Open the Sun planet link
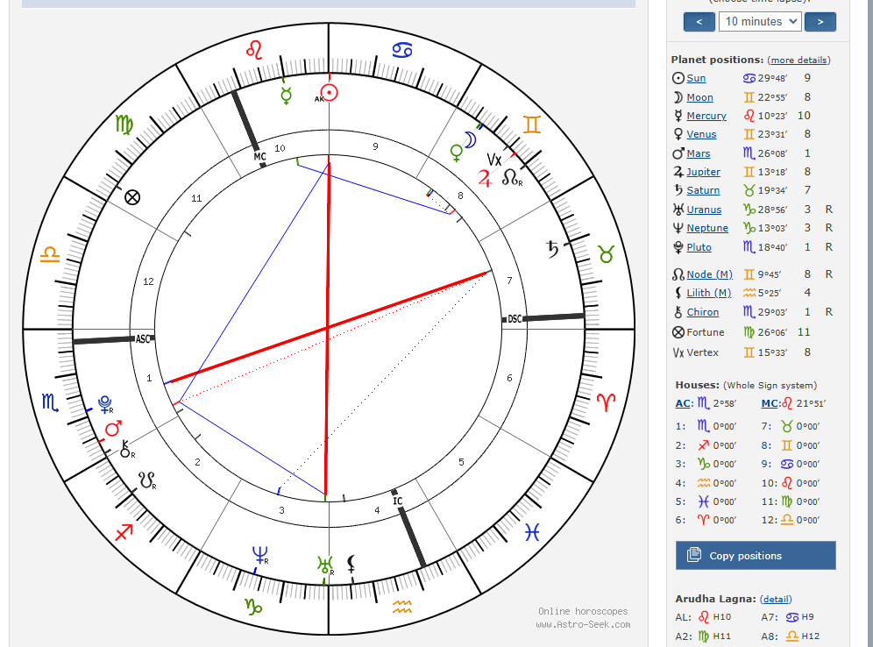The height and width of the screenshot is (647, 873). point(696,79)
